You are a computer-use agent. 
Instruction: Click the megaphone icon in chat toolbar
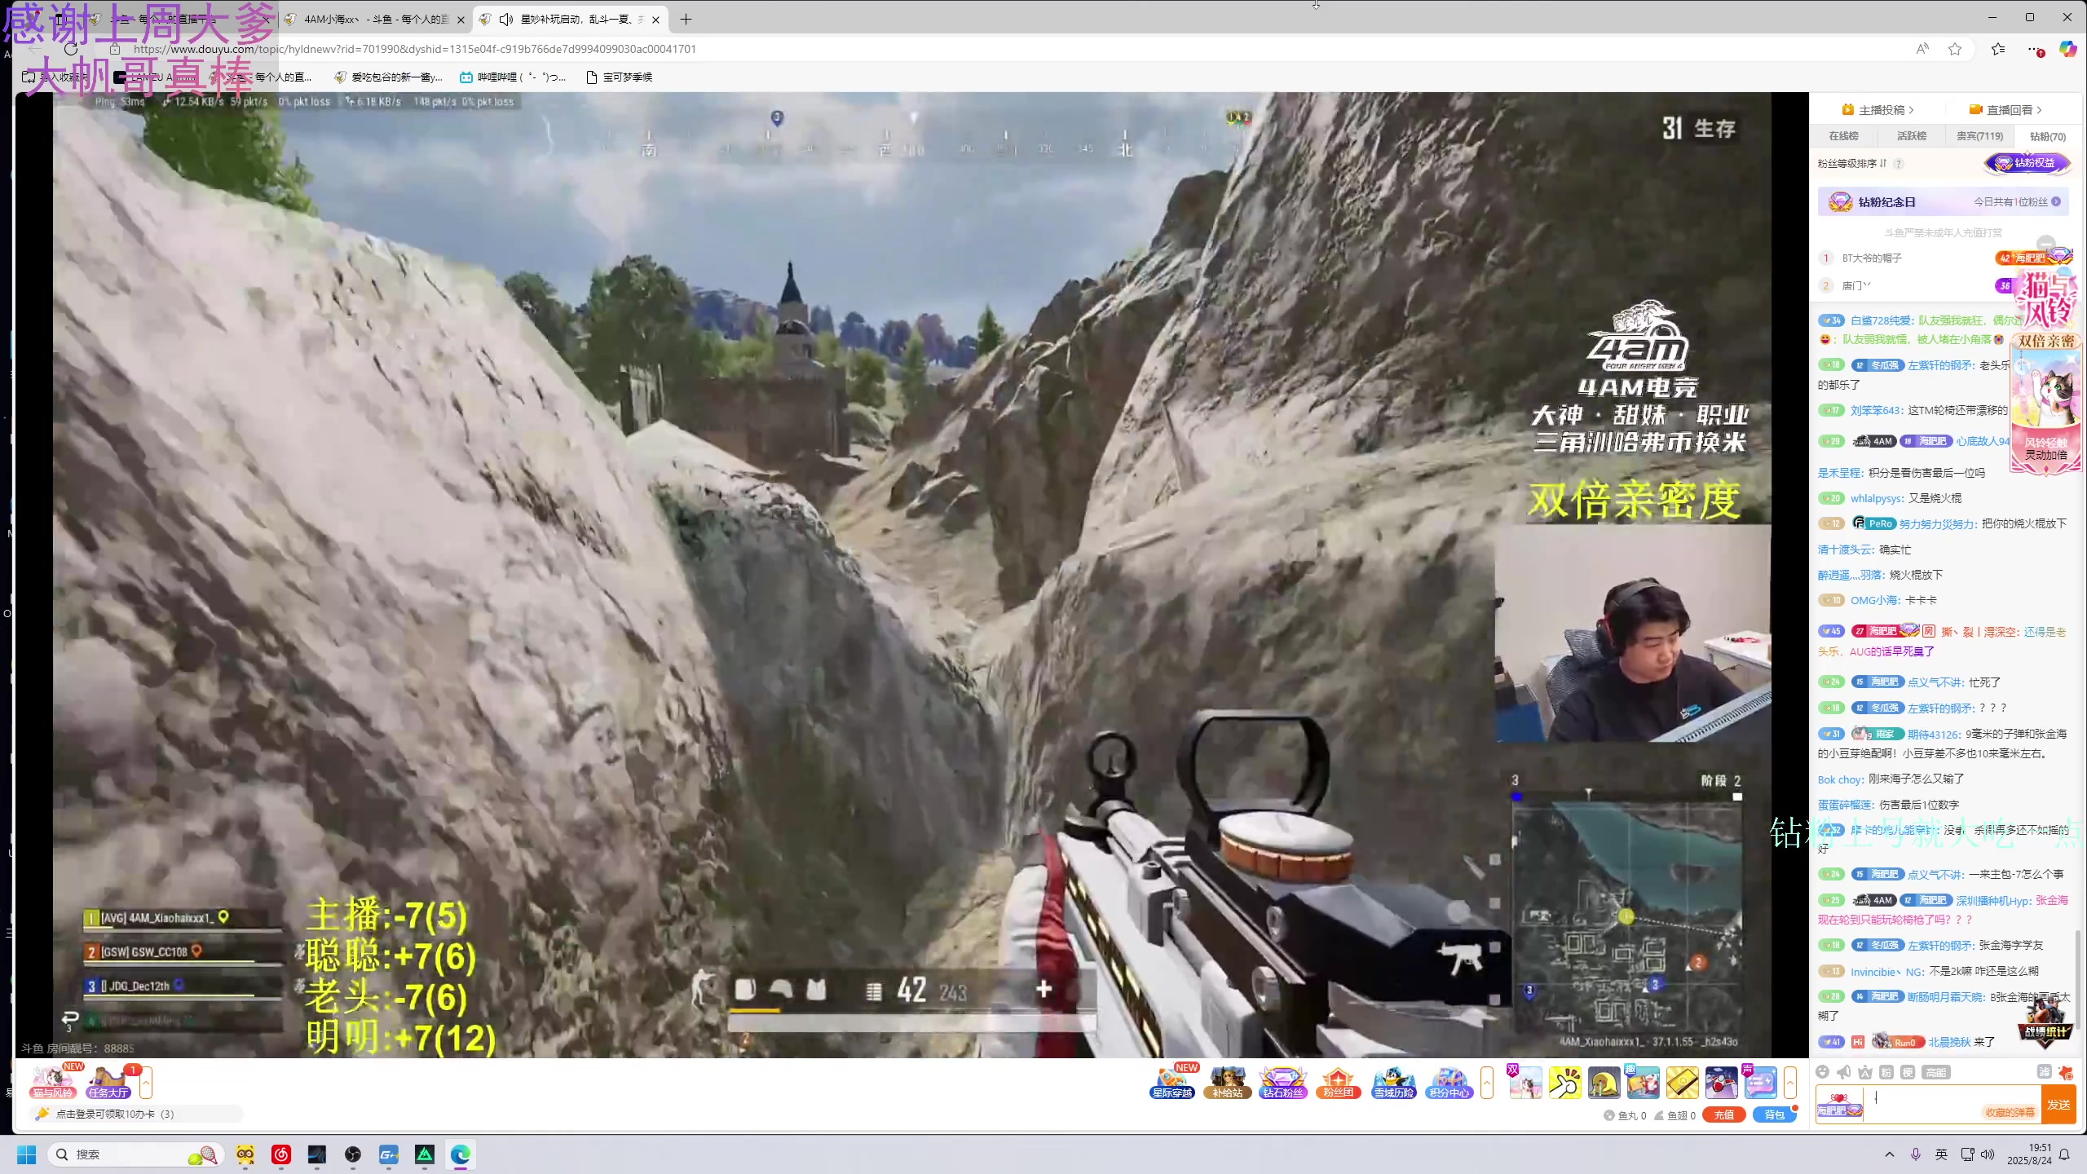click(x=1844, y=1072)
